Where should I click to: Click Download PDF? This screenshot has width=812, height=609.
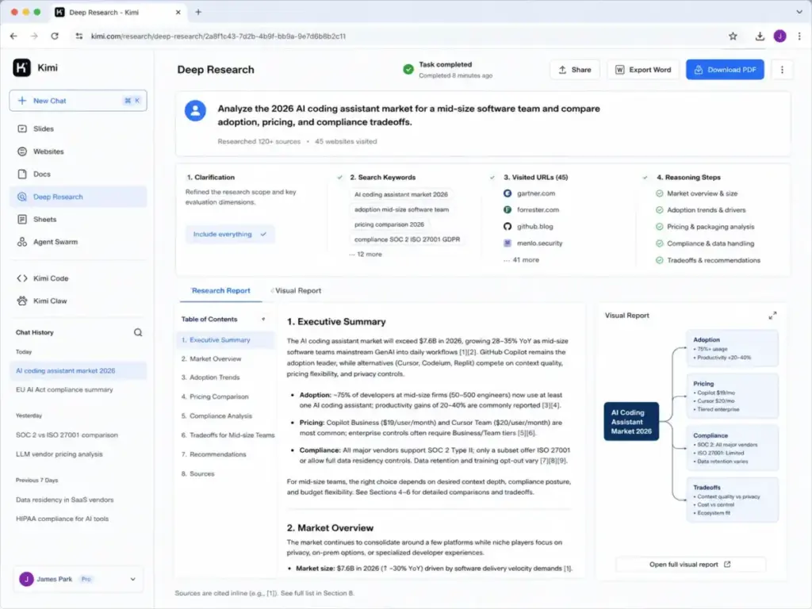pos(725,70)
